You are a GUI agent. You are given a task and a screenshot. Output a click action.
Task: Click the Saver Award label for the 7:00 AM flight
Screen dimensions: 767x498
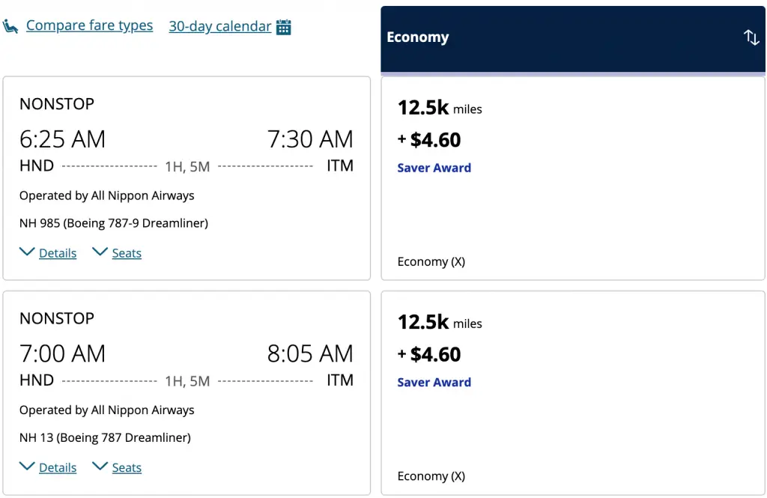point(434,382)
